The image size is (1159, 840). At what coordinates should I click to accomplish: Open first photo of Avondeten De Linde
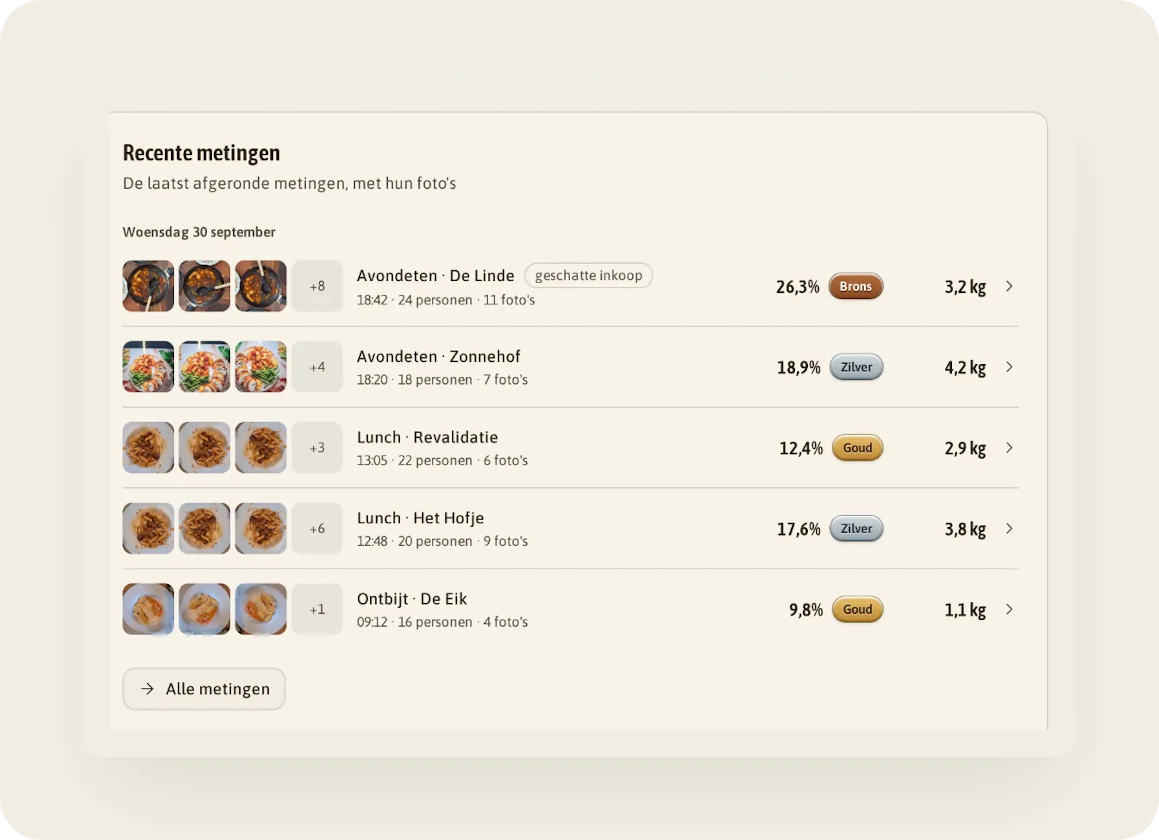click(x=148, y=286)
